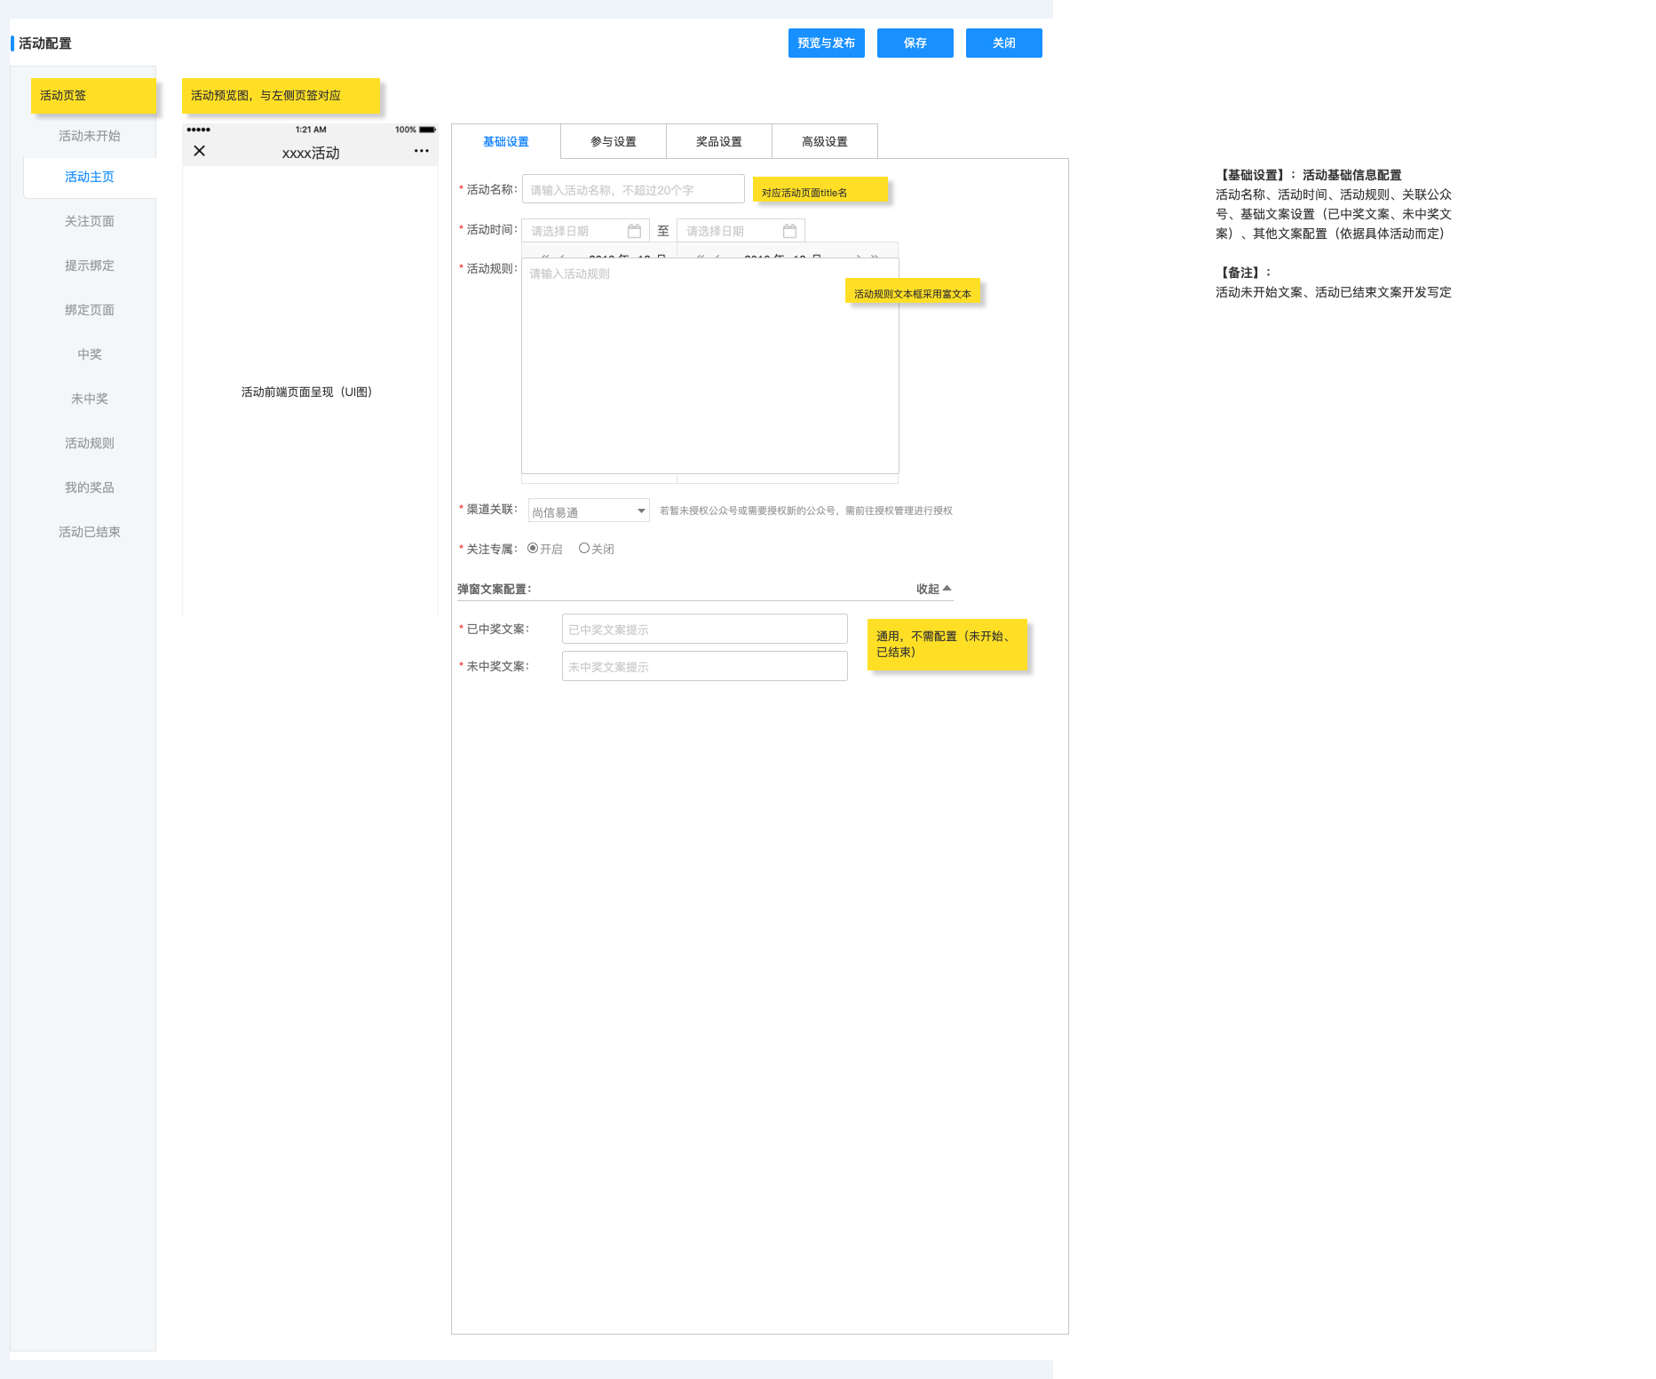Viewport: 1656px width, 1379px height.
Task: Click calendar icon of start date field
Action: [634, 231]
